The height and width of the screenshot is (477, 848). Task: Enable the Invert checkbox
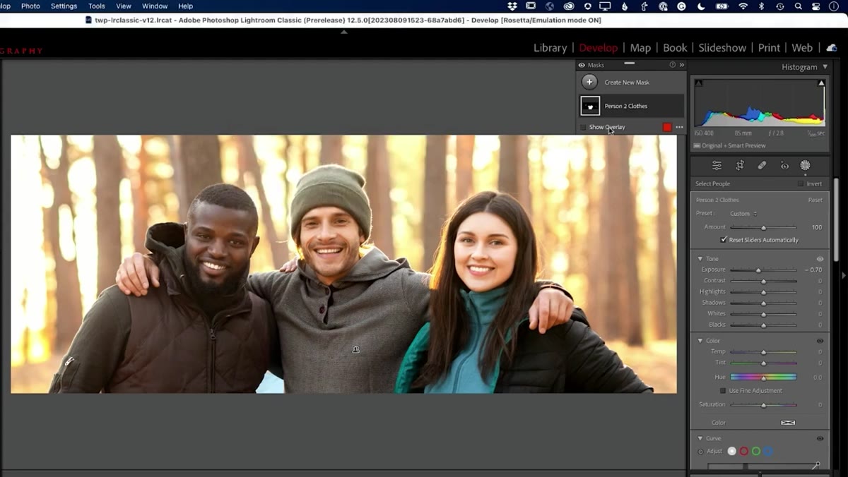(801, 183)
